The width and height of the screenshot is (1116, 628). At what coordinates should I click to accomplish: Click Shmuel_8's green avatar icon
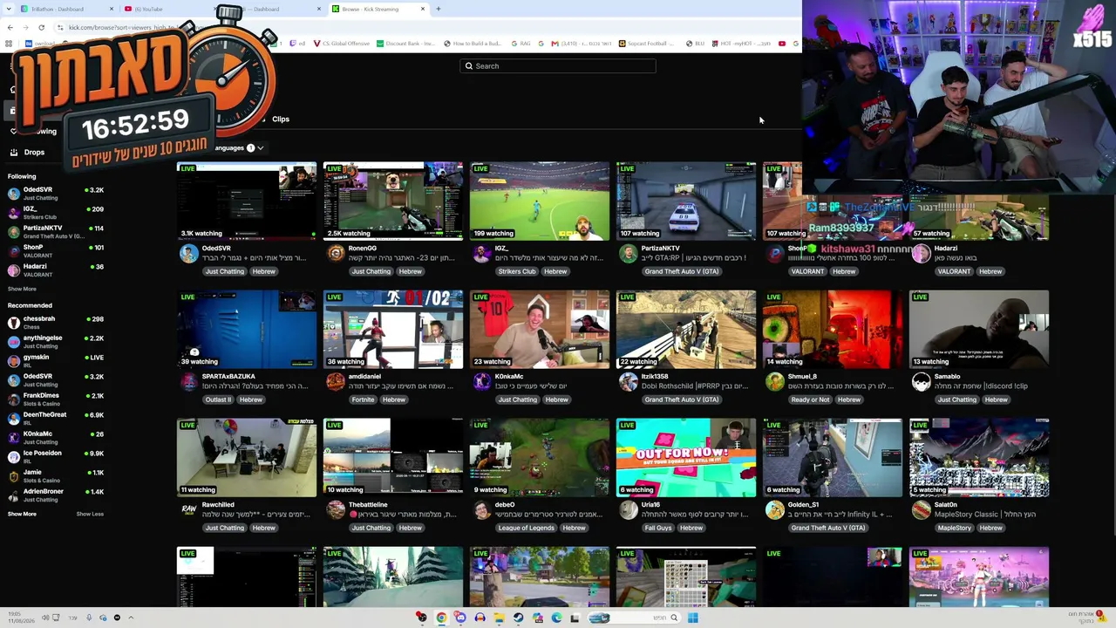[x=775, y=382]
